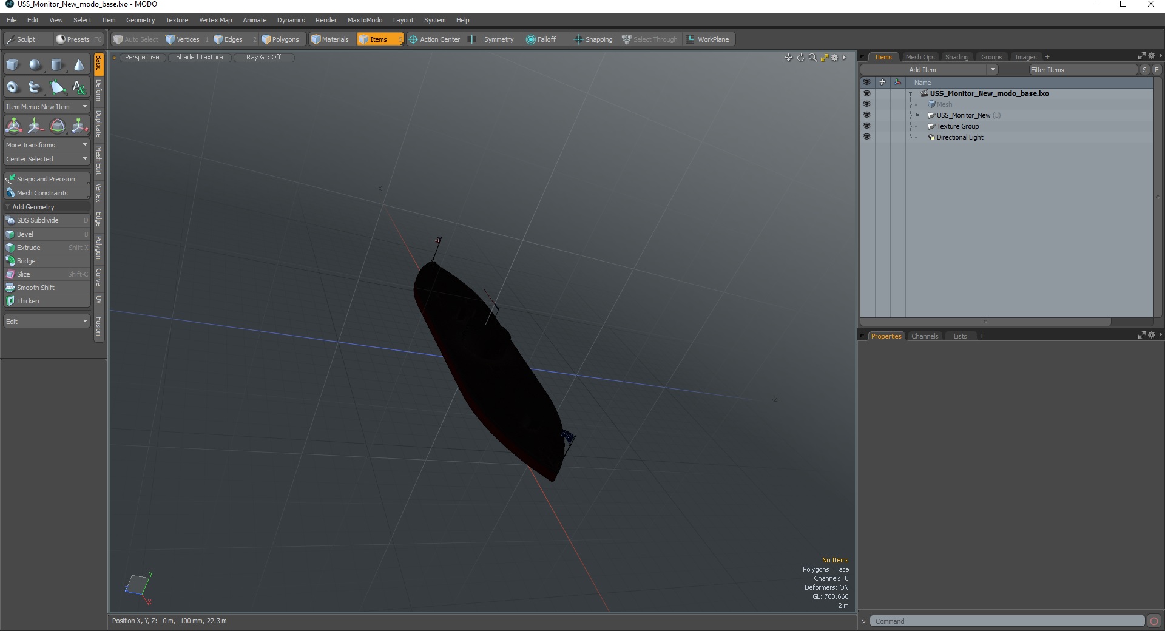This screenshot has height=631, width=1165.
Task: Add a new tab to Items panel
Action: pos(1047,57)
